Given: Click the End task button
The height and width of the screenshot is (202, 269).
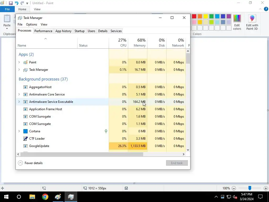Looking at the screenshot, I should pos(177,163).
